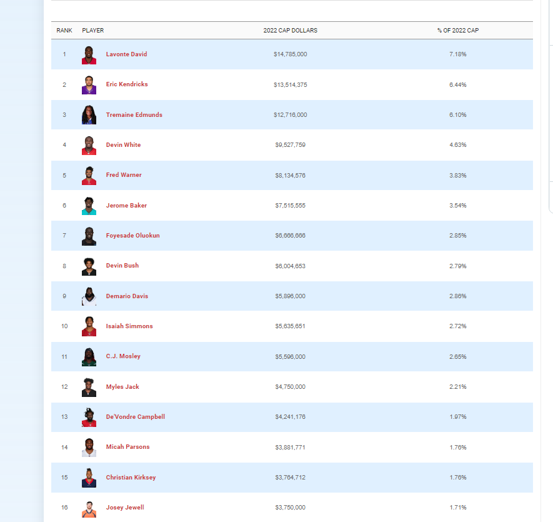Viewport: 553px width, 522px height.
Task: Click Isaiah Simmons' player thumbnail
Action: tap(89, 326)
